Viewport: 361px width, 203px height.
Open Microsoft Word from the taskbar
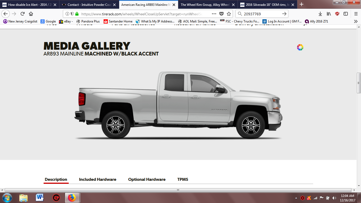[40, 197]
